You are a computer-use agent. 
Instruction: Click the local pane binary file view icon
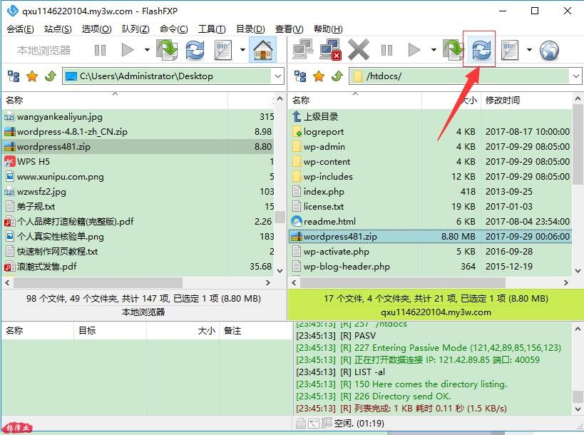(223, 50)
